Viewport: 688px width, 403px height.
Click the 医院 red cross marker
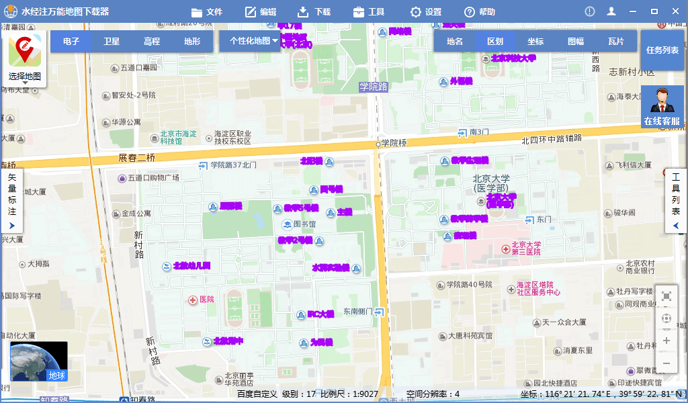[x=193, y=300]
